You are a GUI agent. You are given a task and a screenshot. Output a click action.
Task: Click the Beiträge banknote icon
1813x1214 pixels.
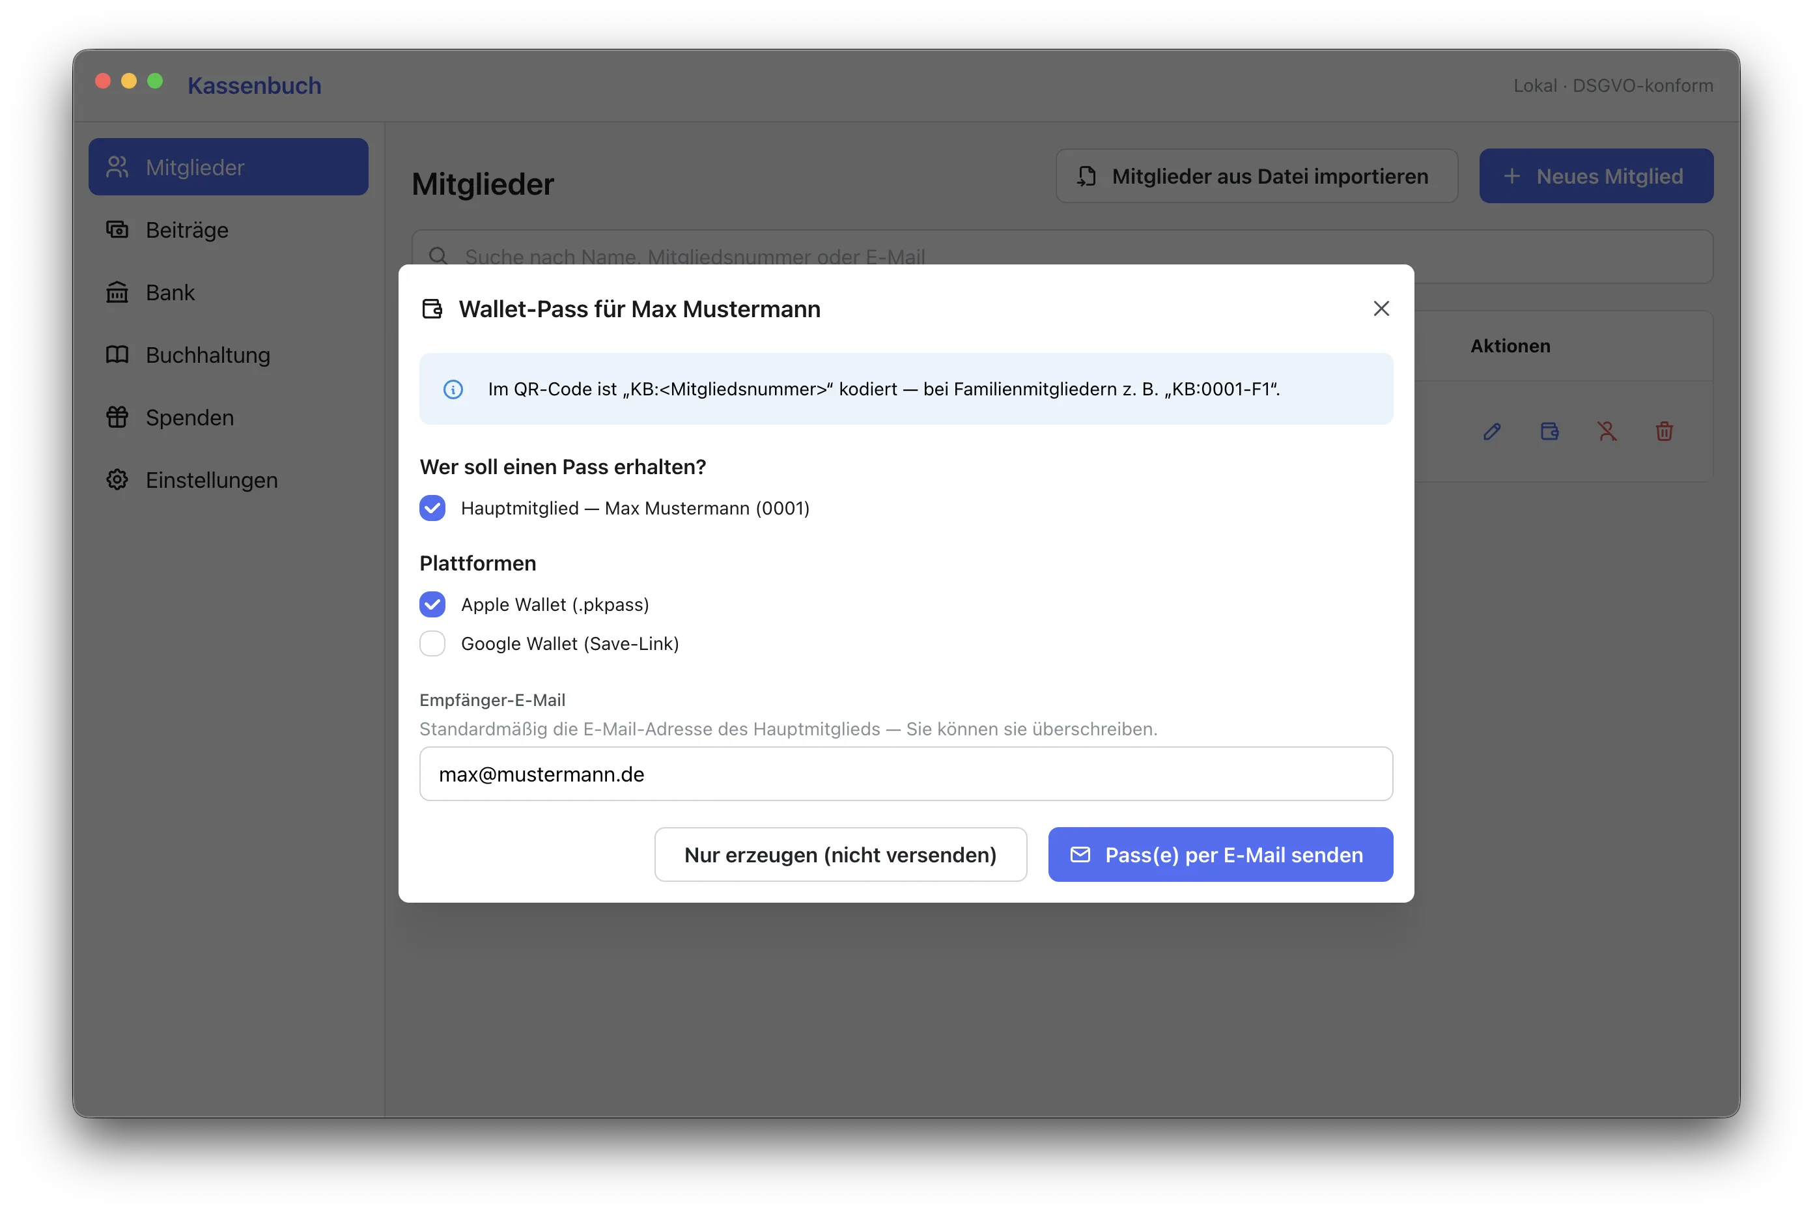point(117,230)
